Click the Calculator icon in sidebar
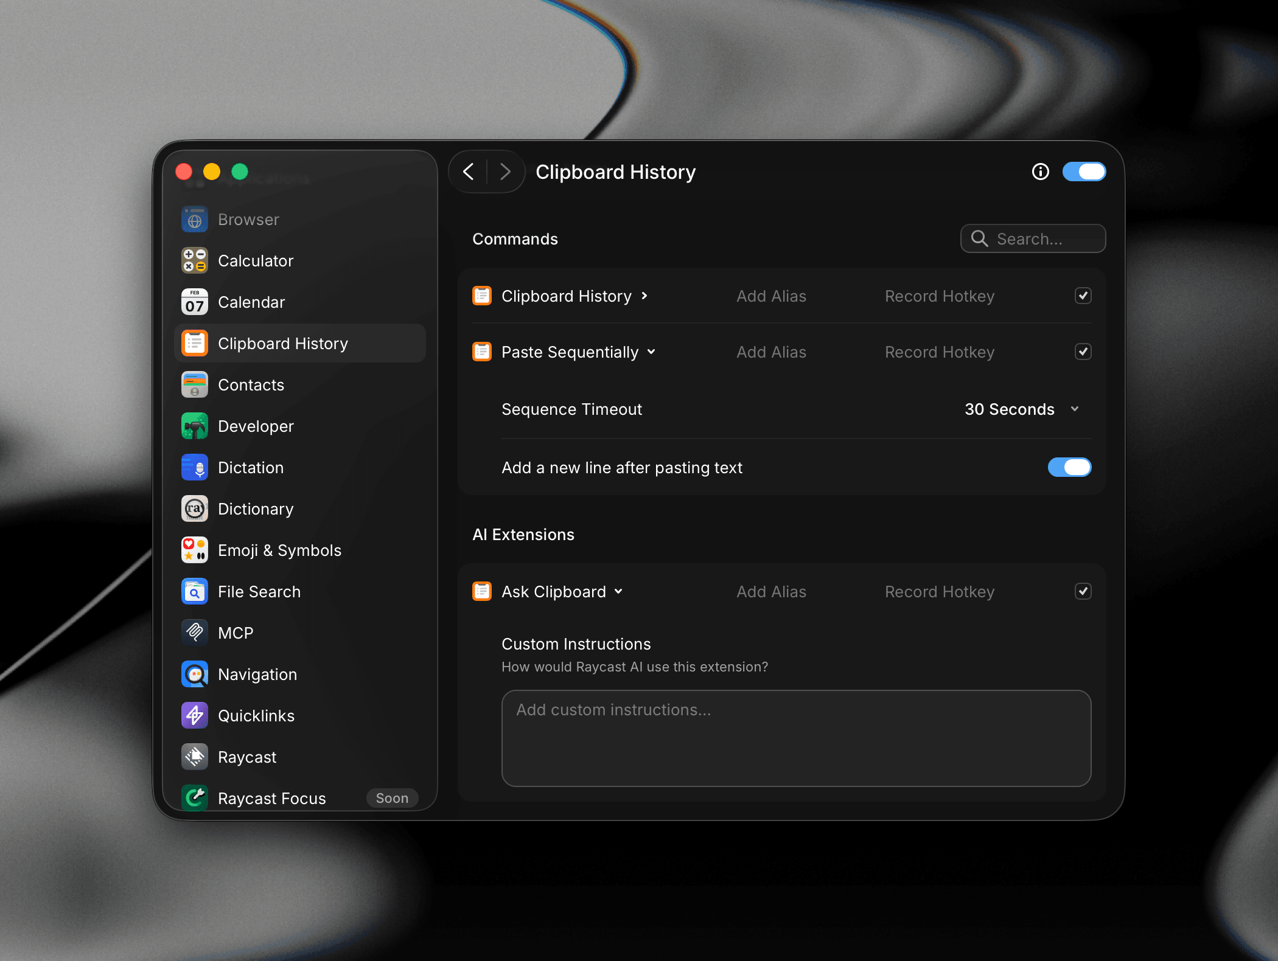The width and height of the screenshot is (1278, 961). [x=195, y=261]
